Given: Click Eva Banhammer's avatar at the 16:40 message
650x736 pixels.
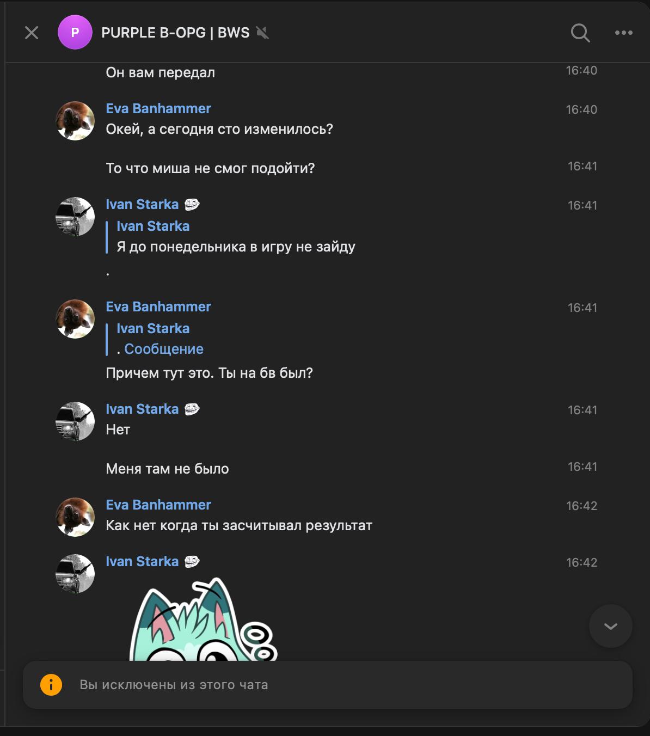Looking at the screenshot, I should 75,121.
